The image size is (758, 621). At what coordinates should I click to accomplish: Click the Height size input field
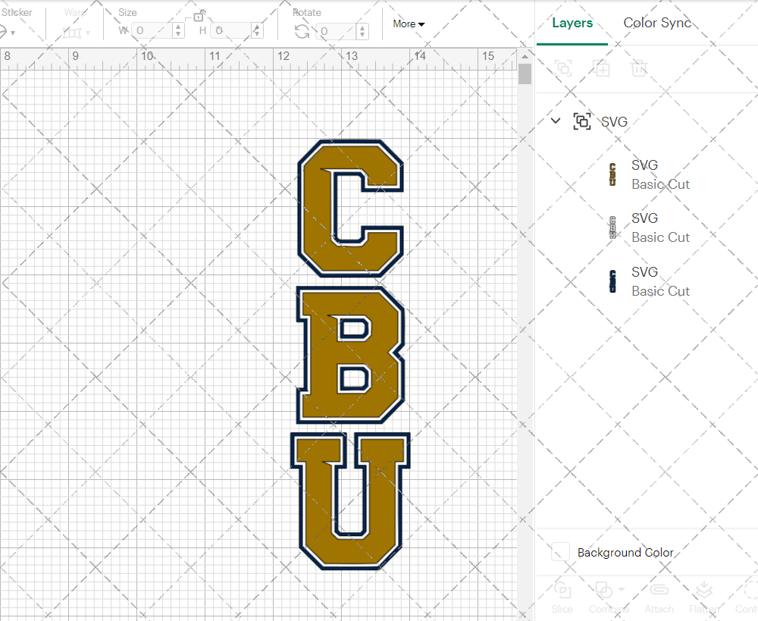pyautogui.click(x=231, y=31)
